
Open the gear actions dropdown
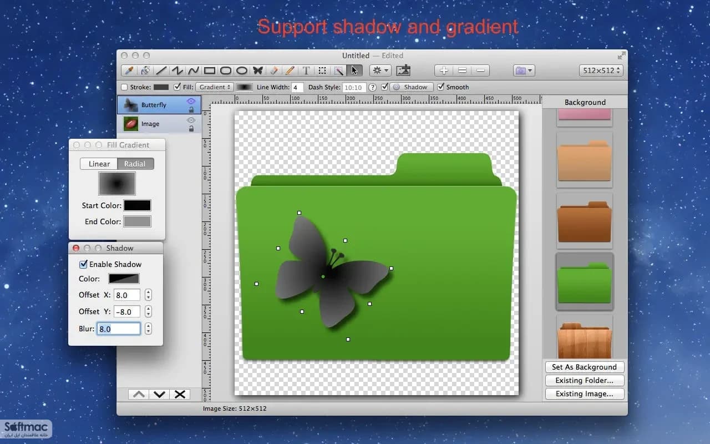click(x=380, y=70)
